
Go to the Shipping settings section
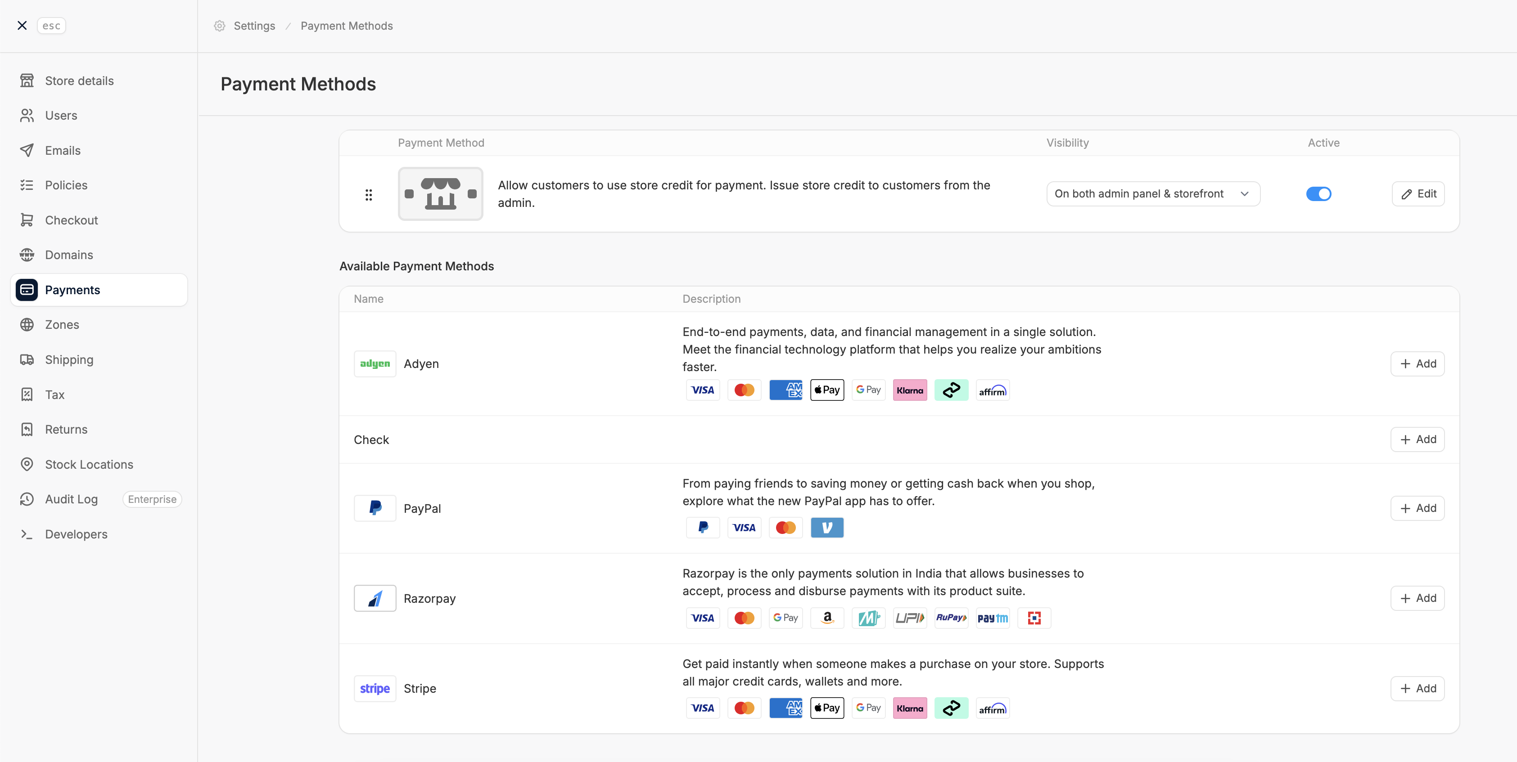(x=69, y=359)
